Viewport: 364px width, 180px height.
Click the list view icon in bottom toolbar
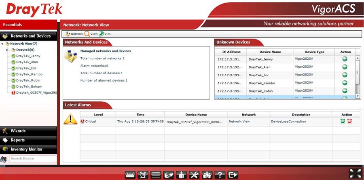click(156, 175)
